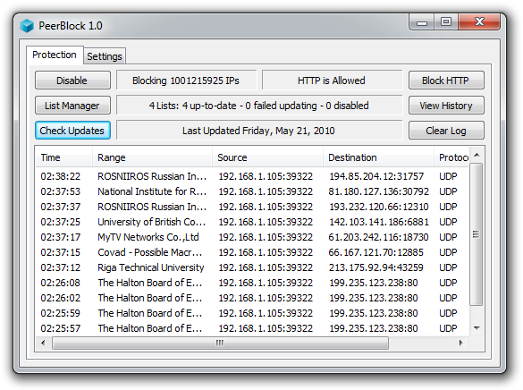
Task: Click the vertical scrollbar up arrow
Action: pos(477,155)
